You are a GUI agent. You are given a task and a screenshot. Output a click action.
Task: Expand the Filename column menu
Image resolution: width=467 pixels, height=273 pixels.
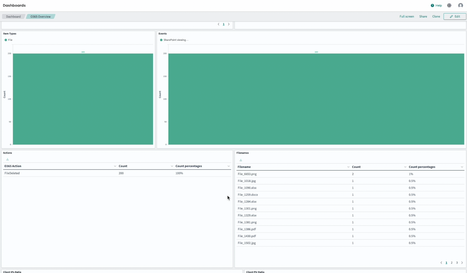(x=348, y=167)
